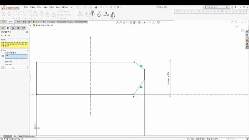Screen dimensions: 249x140
Task: Open the Quick Snaps dropdown arrow
Action: pyautogui.click(x=93, y=19)
